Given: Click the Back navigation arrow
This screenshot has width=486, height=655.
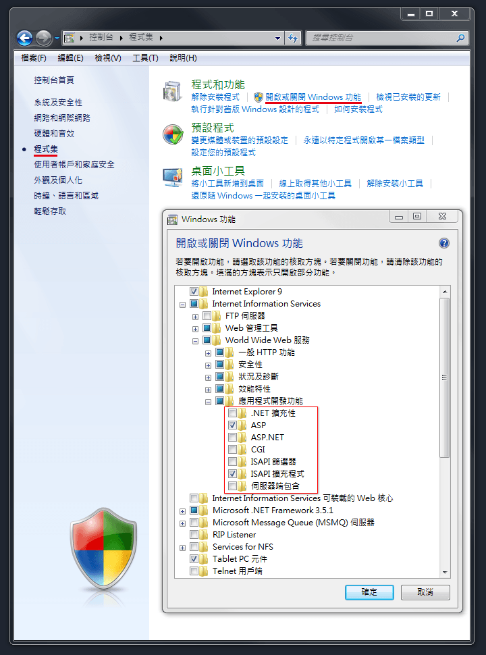Looking at the screenshot, I should pos(24,38).
